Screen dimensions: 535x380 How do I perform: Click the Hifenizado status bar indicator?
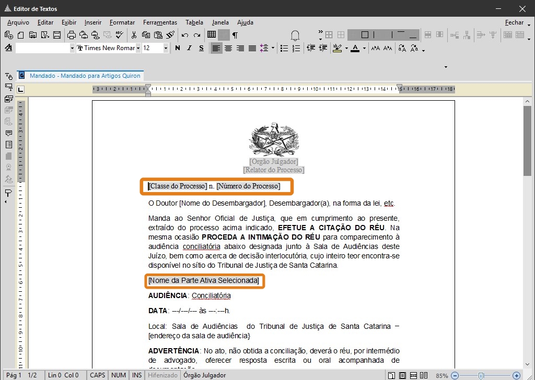pos(163,375)
